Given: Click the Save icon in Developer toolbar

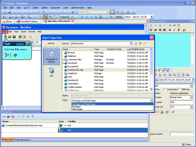Looking at the screenshot, I should [9, 12].
